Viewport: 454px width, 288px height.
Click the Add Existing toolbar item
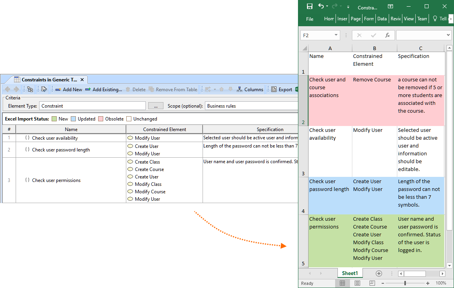pos(104,90)
